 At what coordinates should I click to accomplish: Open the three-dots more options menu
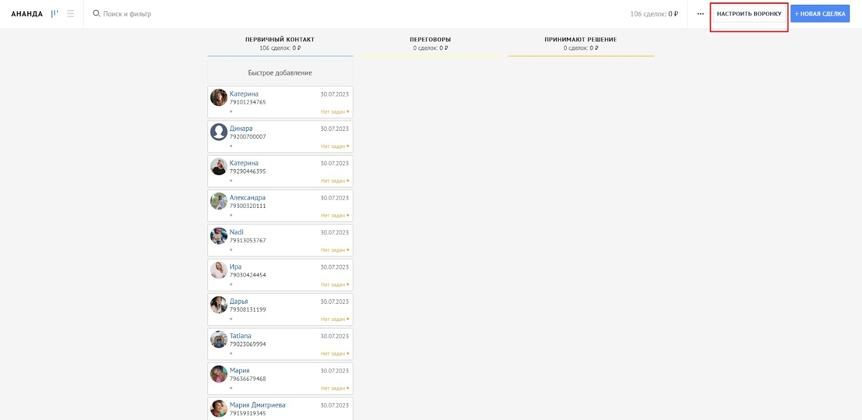coord(700,14)
